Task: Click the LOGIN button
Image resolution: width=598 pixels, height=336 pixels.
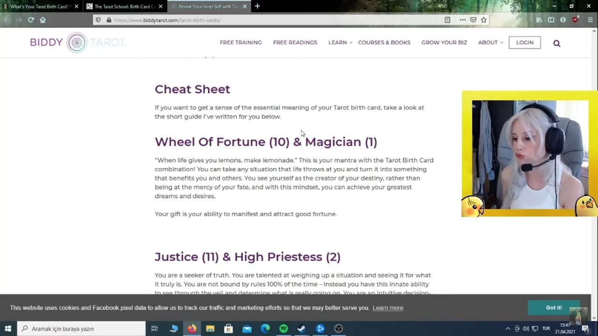Action: point(525,42)
